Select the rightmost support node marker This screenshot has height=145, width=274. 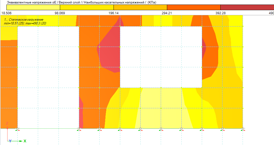click(243, 129)
